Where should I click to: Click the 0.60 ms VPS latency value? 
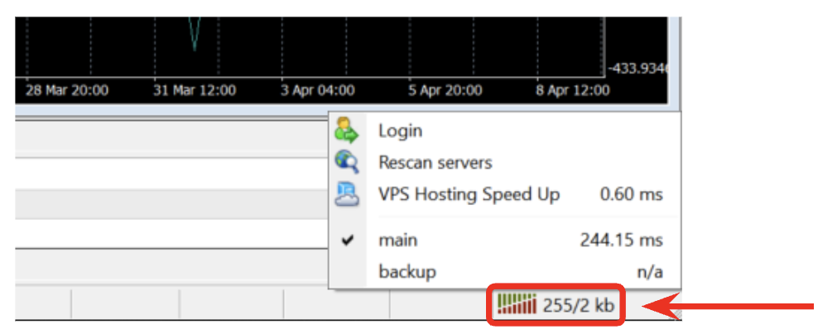coord(631,195)
